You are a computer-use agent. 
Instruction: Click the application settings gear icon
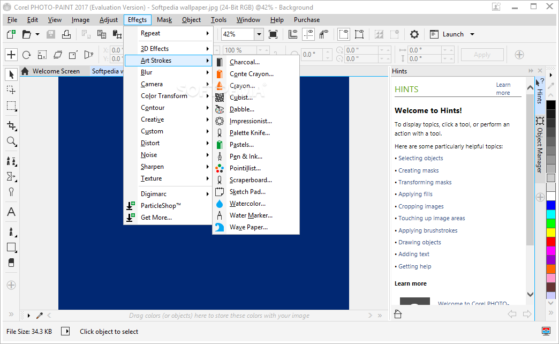(414, 34)
